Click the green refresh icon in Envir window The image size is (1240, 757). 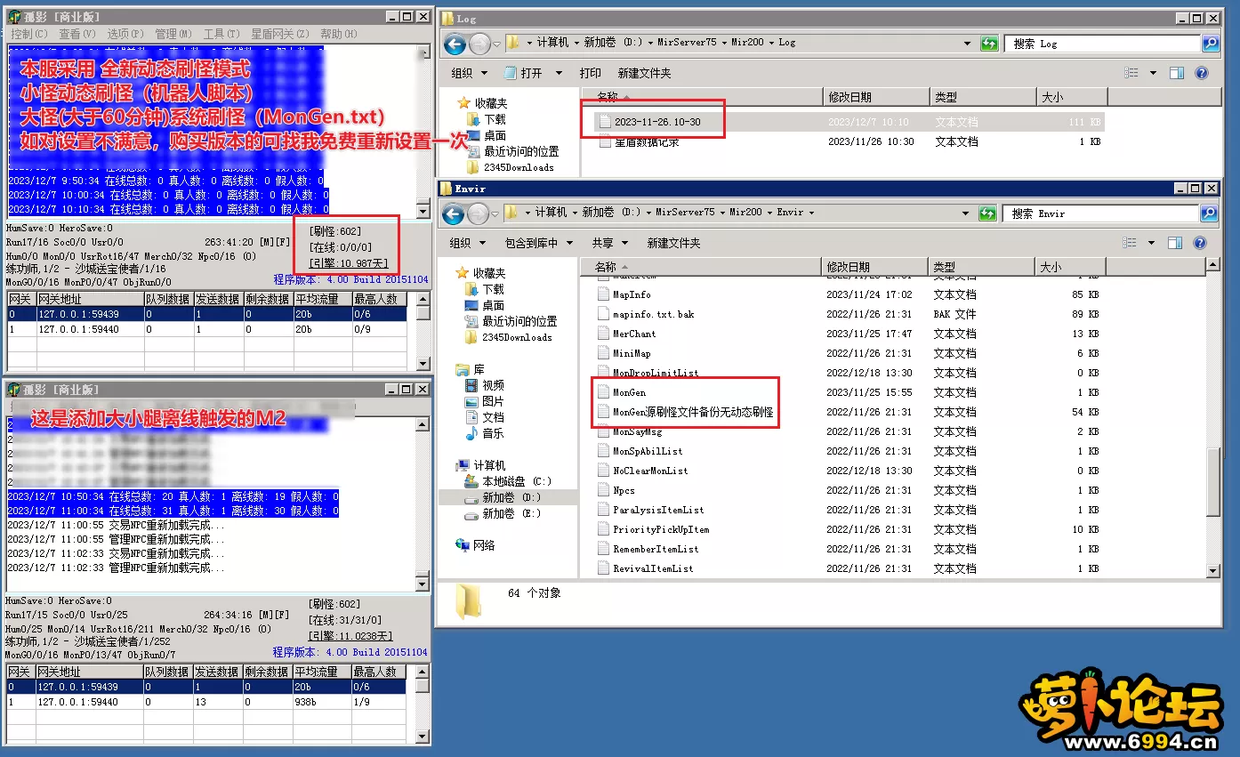(x=988, y=213)
